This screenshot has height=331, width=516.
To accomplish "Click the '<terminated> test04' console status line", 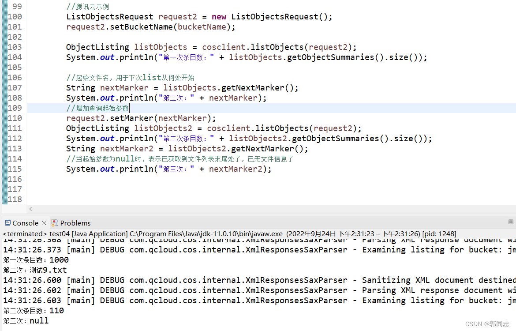I will (x=229, y=234).
